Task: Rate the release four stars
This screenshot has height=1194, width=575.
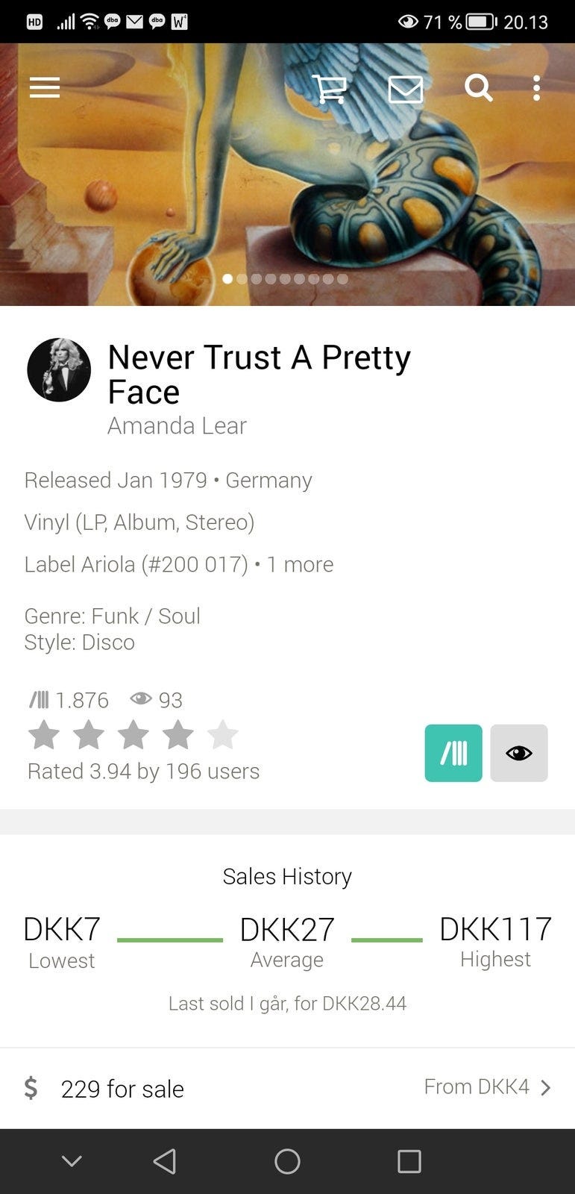Action: 178,736
